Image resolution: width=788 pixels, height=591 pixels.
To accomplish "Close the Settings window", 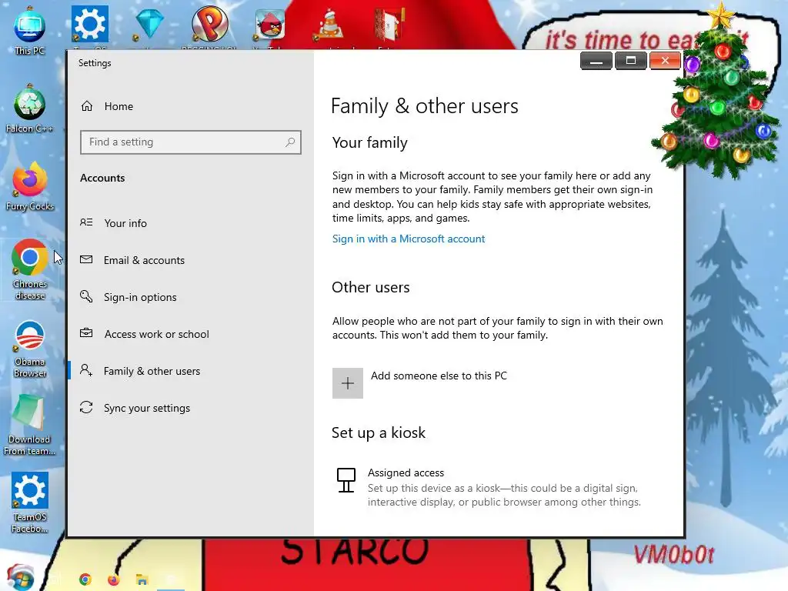I will click(665, 61).
